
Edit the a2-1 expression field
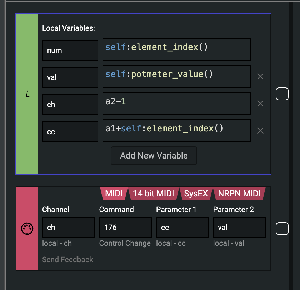coord(176,104)
